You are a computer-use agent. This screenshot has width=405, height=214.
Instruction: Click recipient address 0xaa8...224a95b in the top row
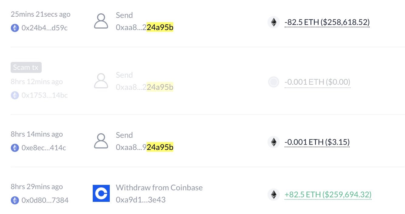[145, 28]
